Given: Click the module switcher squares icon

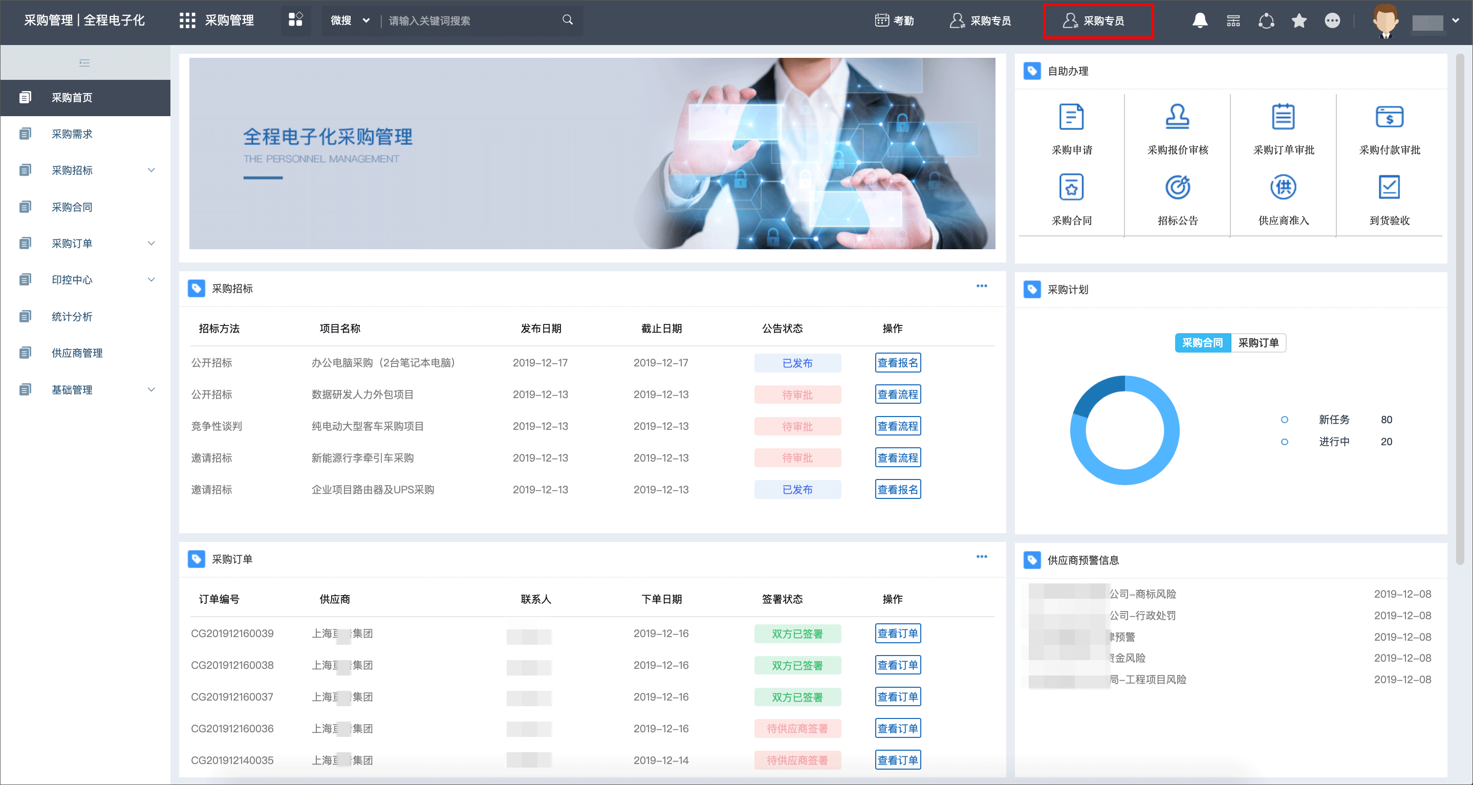Looking at the screenshot, I should 296,20.
